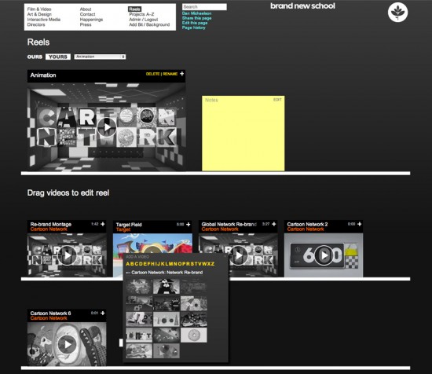Select the pirate character thumbnail in popup
The image size is (432, 374).
point(167,287)
